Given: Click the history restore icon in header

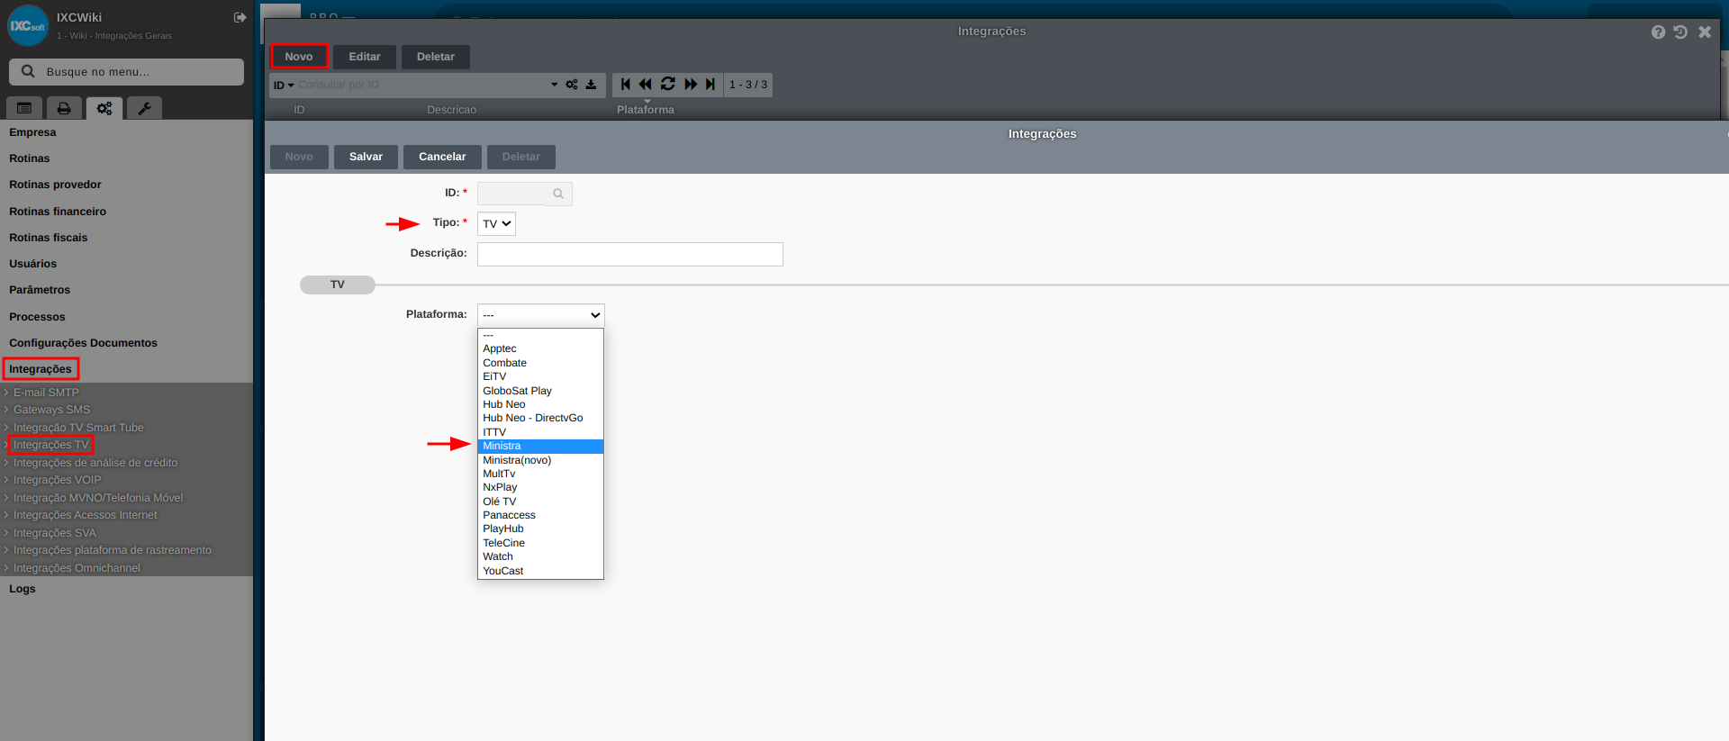Looking at the screenshot, I should (x=1680, y=32).
